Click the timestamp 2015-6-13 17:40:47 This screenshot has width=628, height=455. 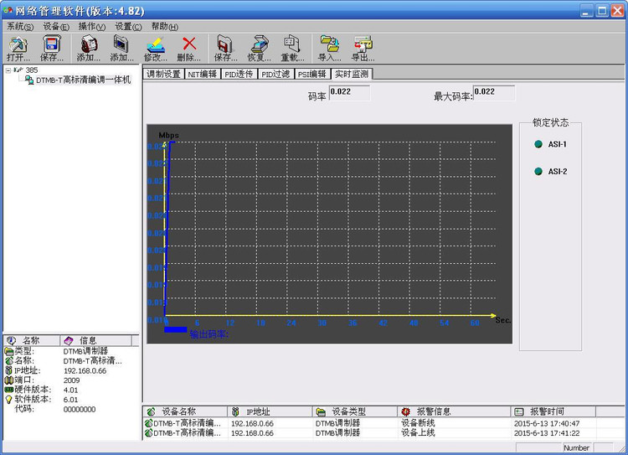pos(547,423)
